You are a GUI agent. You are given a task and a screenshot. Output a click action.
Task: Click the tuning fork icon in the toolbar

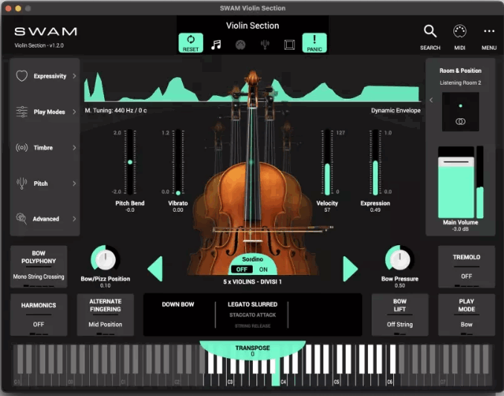[x=265, y=45]
